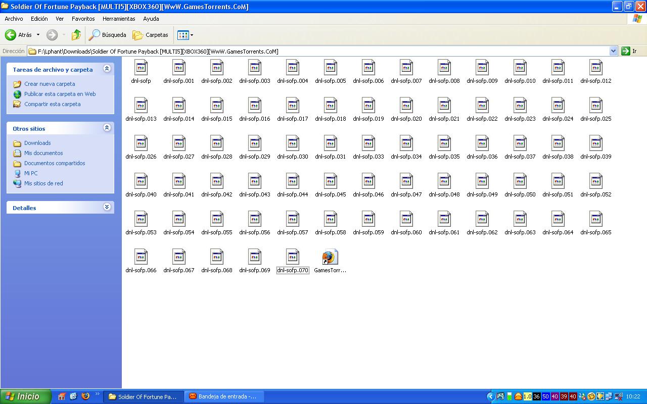Switch to Bandeja de entrada taskbar window
The height and width of the screenshot is (404, 647).
pyautogui.click(x=224, y=396)
